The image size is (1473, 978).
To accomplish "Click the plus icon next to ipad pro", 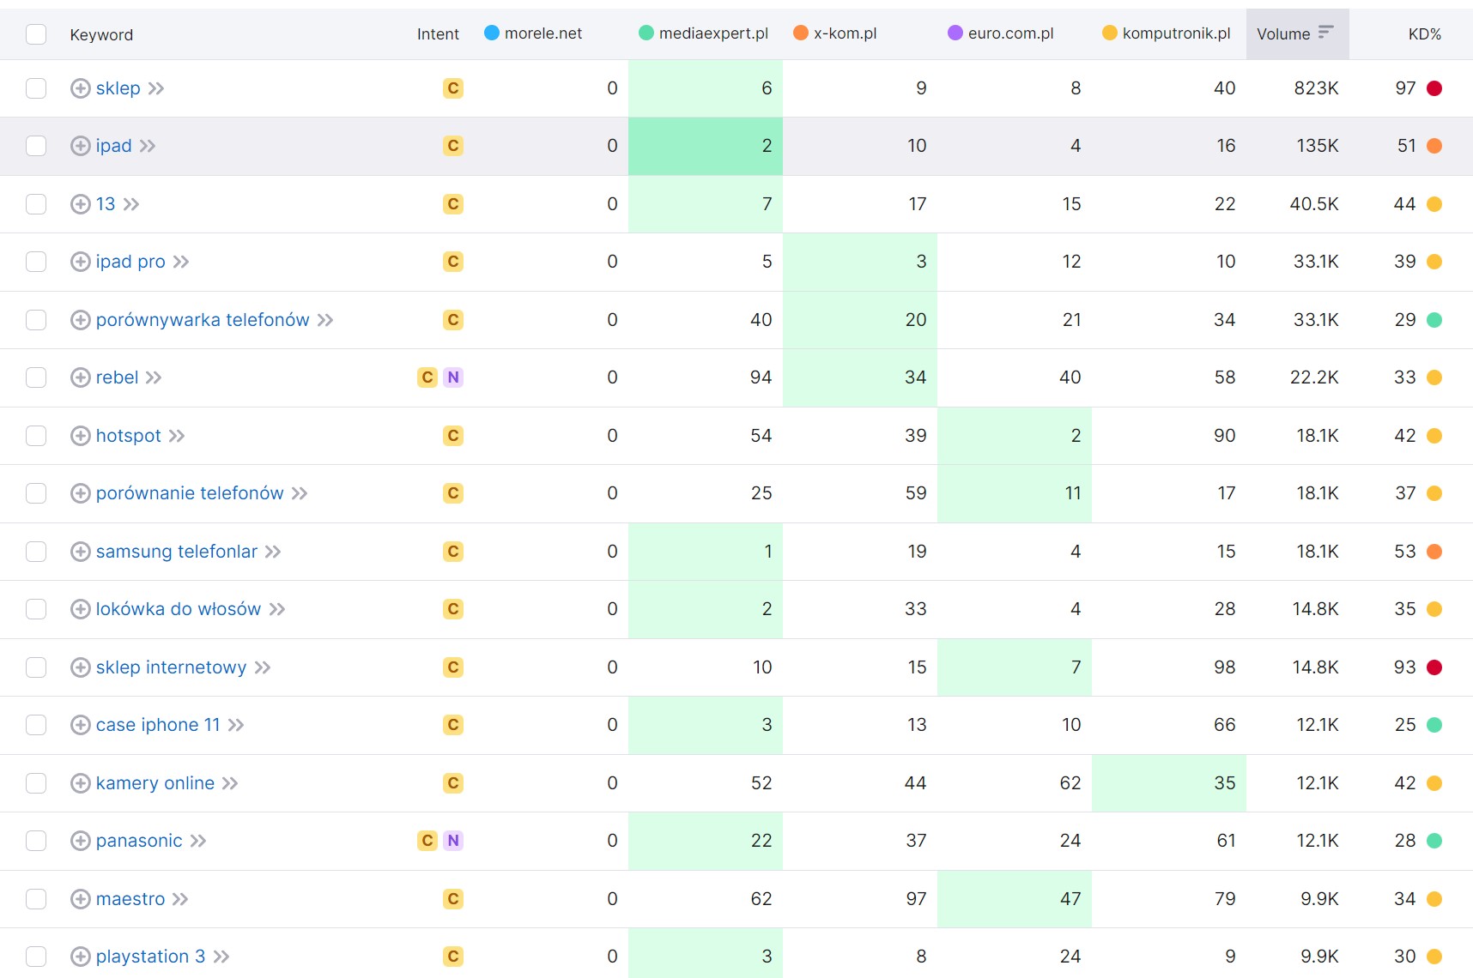I will 80,262.
